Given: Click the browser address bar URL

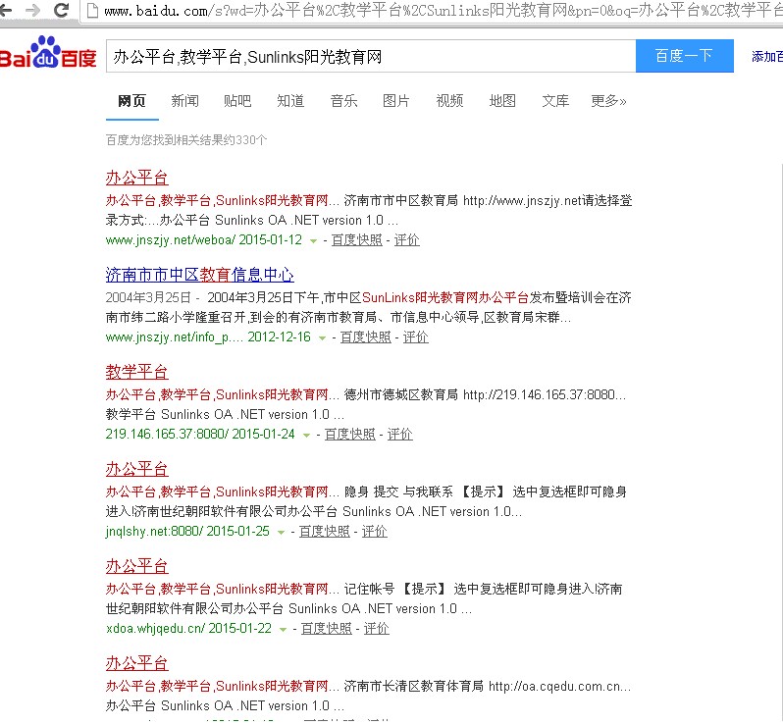Looking at the screenshot, I should click(442, 11).
